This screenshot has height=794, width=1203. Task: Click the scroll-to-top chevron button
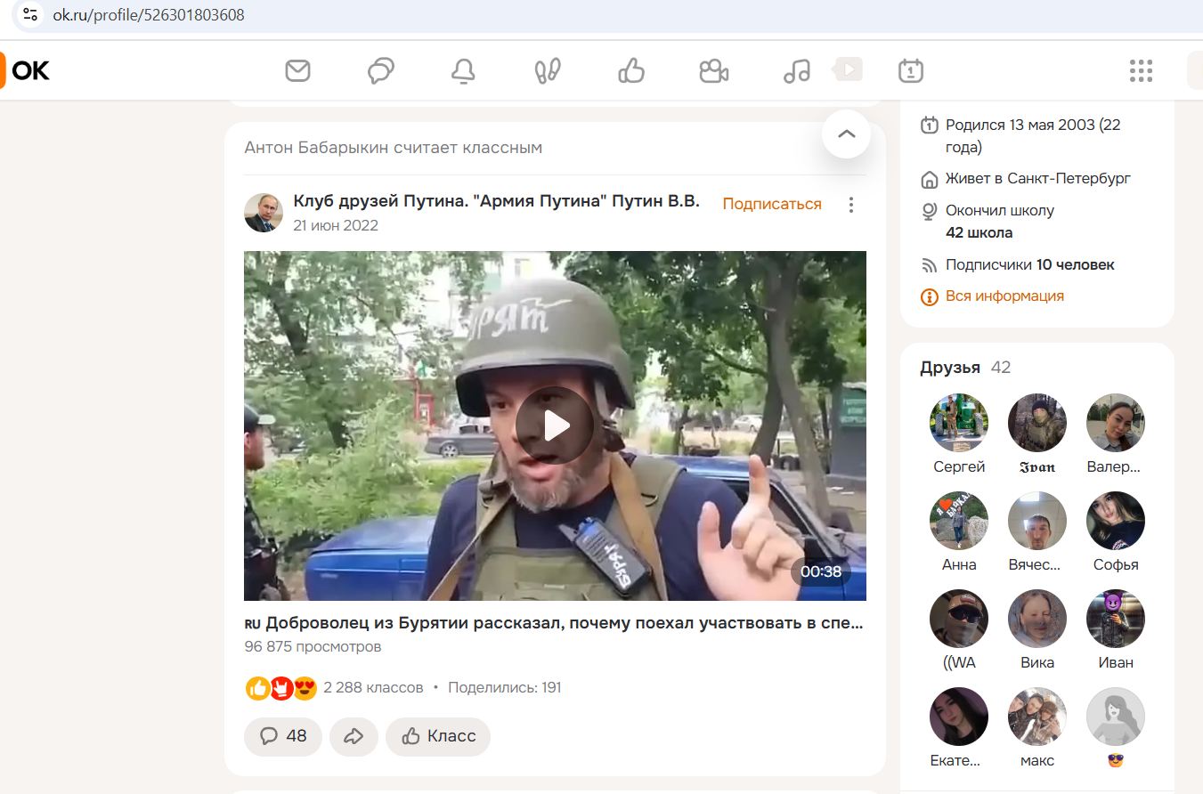846,134
